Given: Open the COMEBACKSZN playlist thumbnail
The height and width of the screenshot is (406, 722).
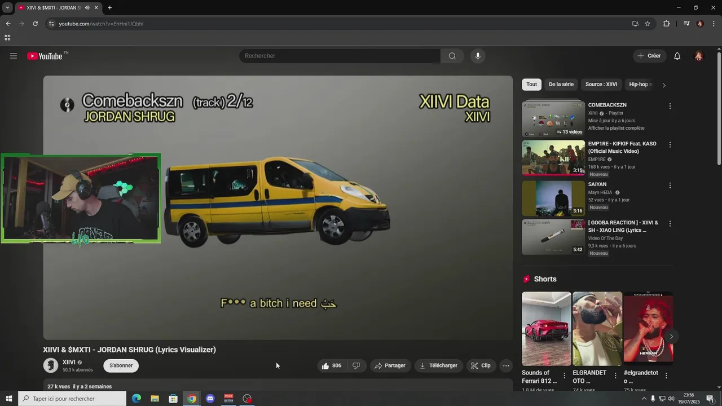Looking at the screenshot, I should point(553,118).
